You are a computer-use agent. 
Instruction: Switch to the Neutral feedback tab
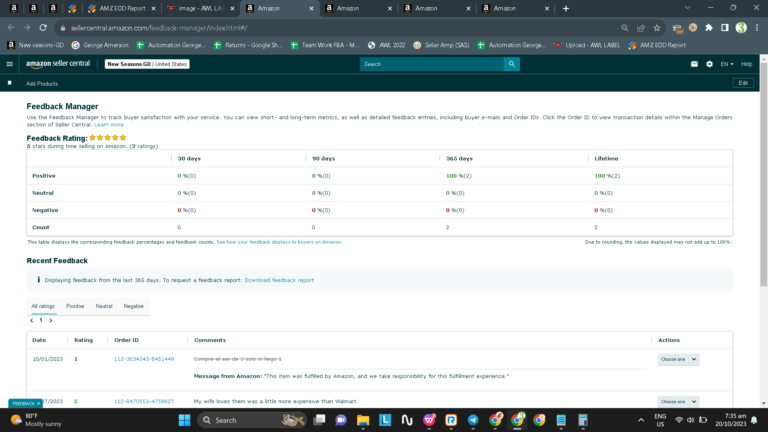click(x=104, y=306)
